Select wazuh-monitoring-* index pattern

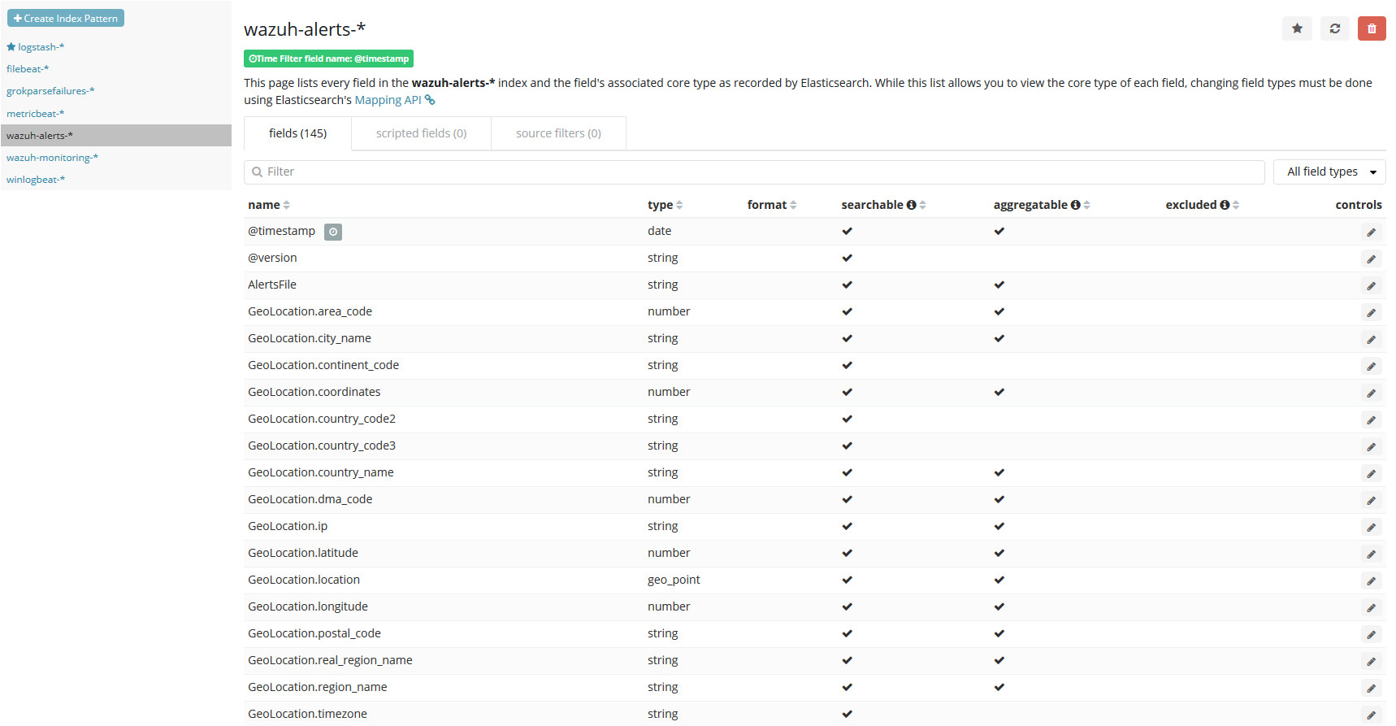(x=52, y=158)
